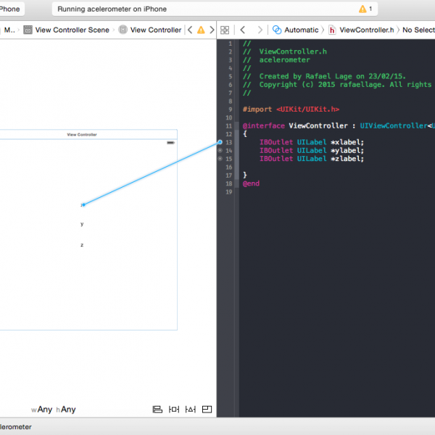Click the outlet circle beside line 15

[x=220, y=159]
